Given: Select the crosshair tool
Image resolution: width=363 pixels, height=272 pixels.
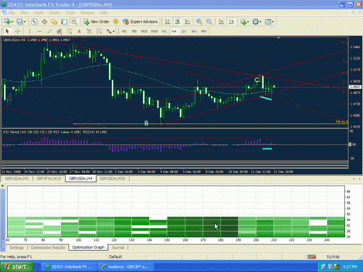Looking at the screenshot, I should pos(17,31).
